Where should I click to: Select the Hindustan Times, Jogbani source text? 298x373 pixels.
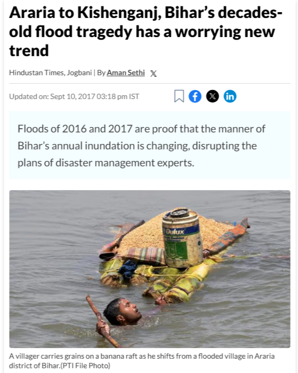click(50, 73)
